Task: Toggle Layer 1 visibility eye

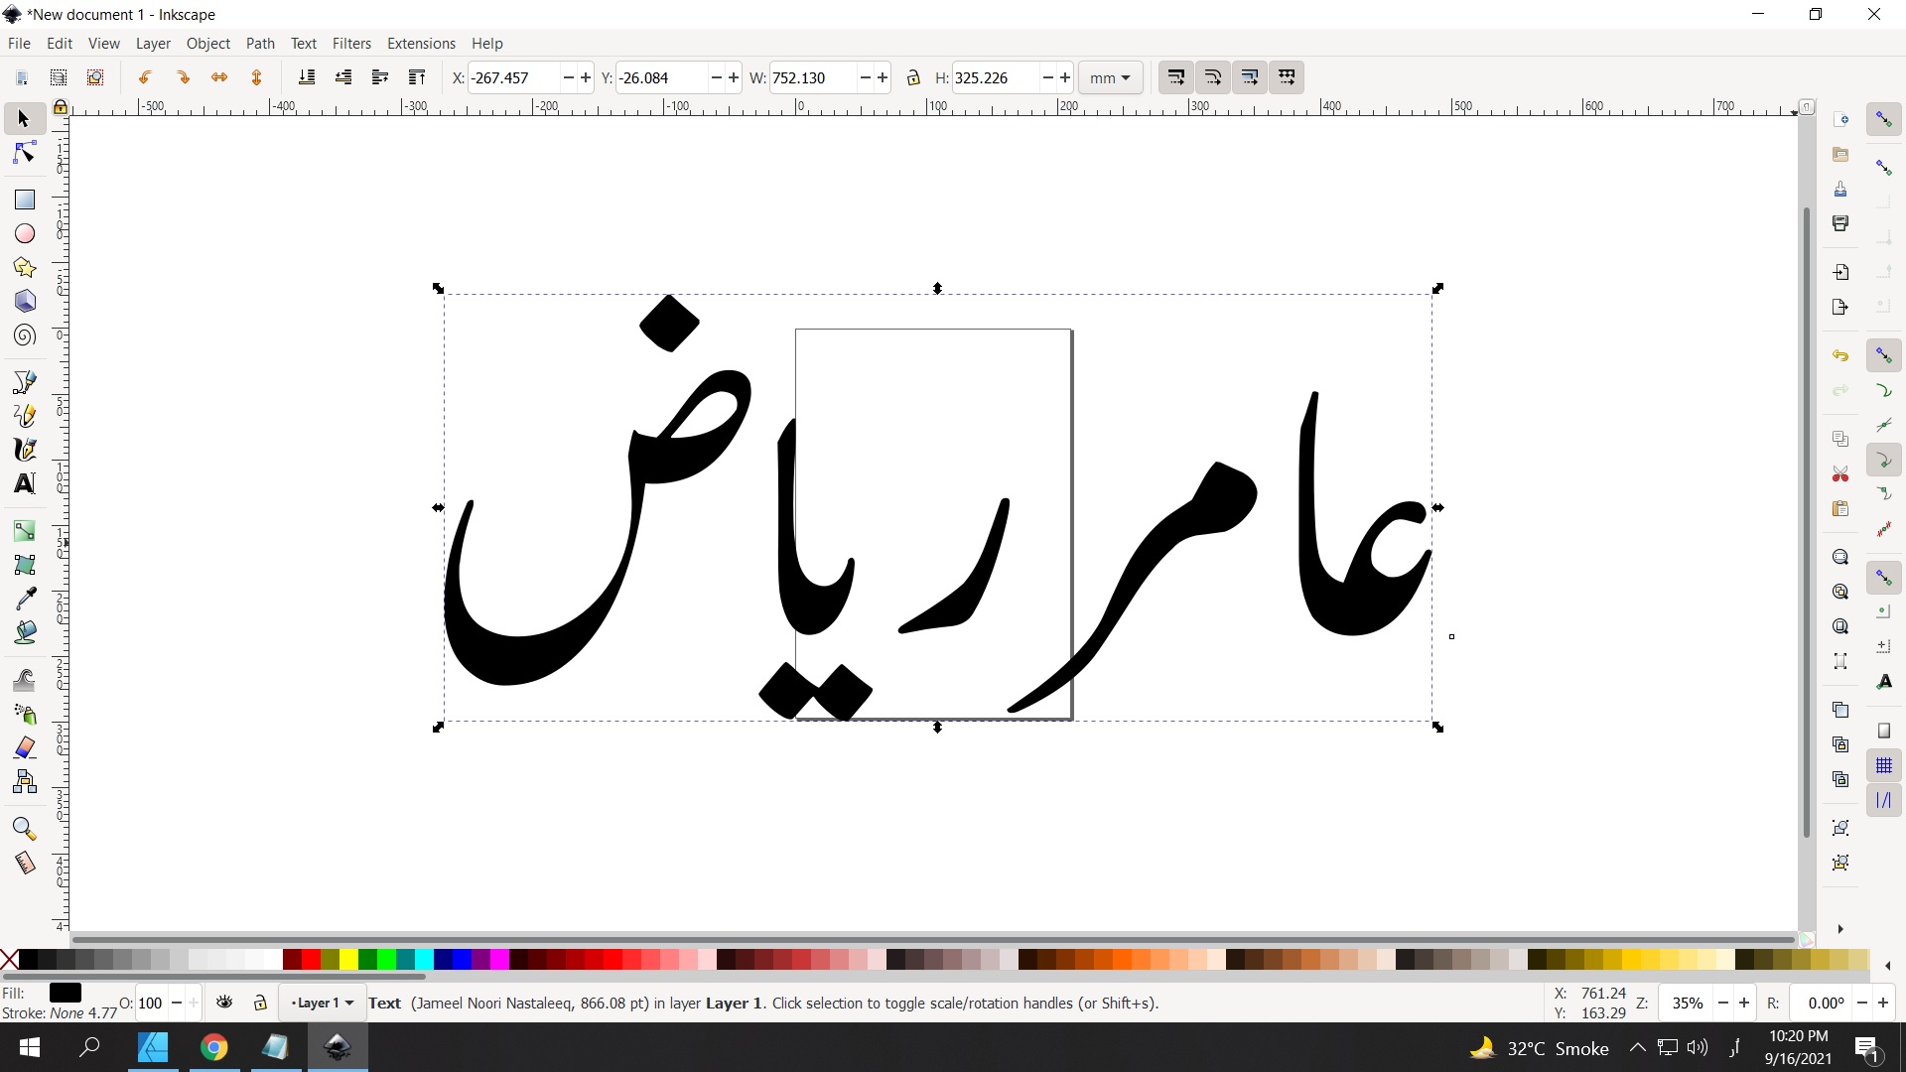Action: pos(225,1003)
